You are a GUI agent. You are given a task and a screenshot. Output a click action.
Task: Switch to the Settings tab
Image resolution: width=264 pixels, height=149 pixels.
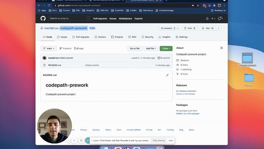(x=181, y=37)
